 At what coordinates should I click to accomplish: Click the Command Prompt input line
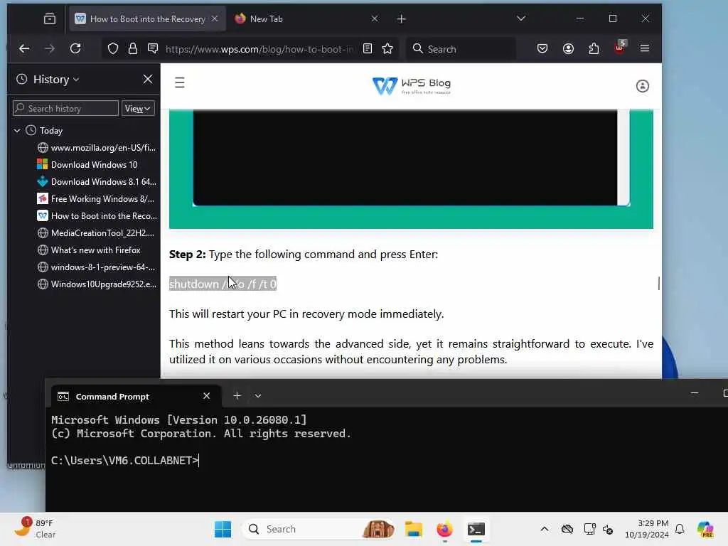coord(125,461)
